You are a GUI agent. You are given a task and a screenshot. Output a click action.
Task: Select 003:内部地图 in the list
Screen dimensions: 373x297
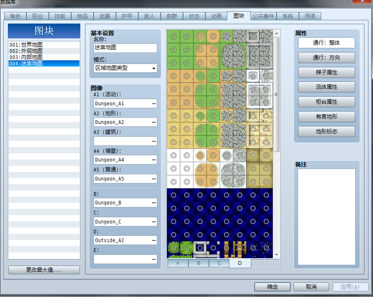44,57
